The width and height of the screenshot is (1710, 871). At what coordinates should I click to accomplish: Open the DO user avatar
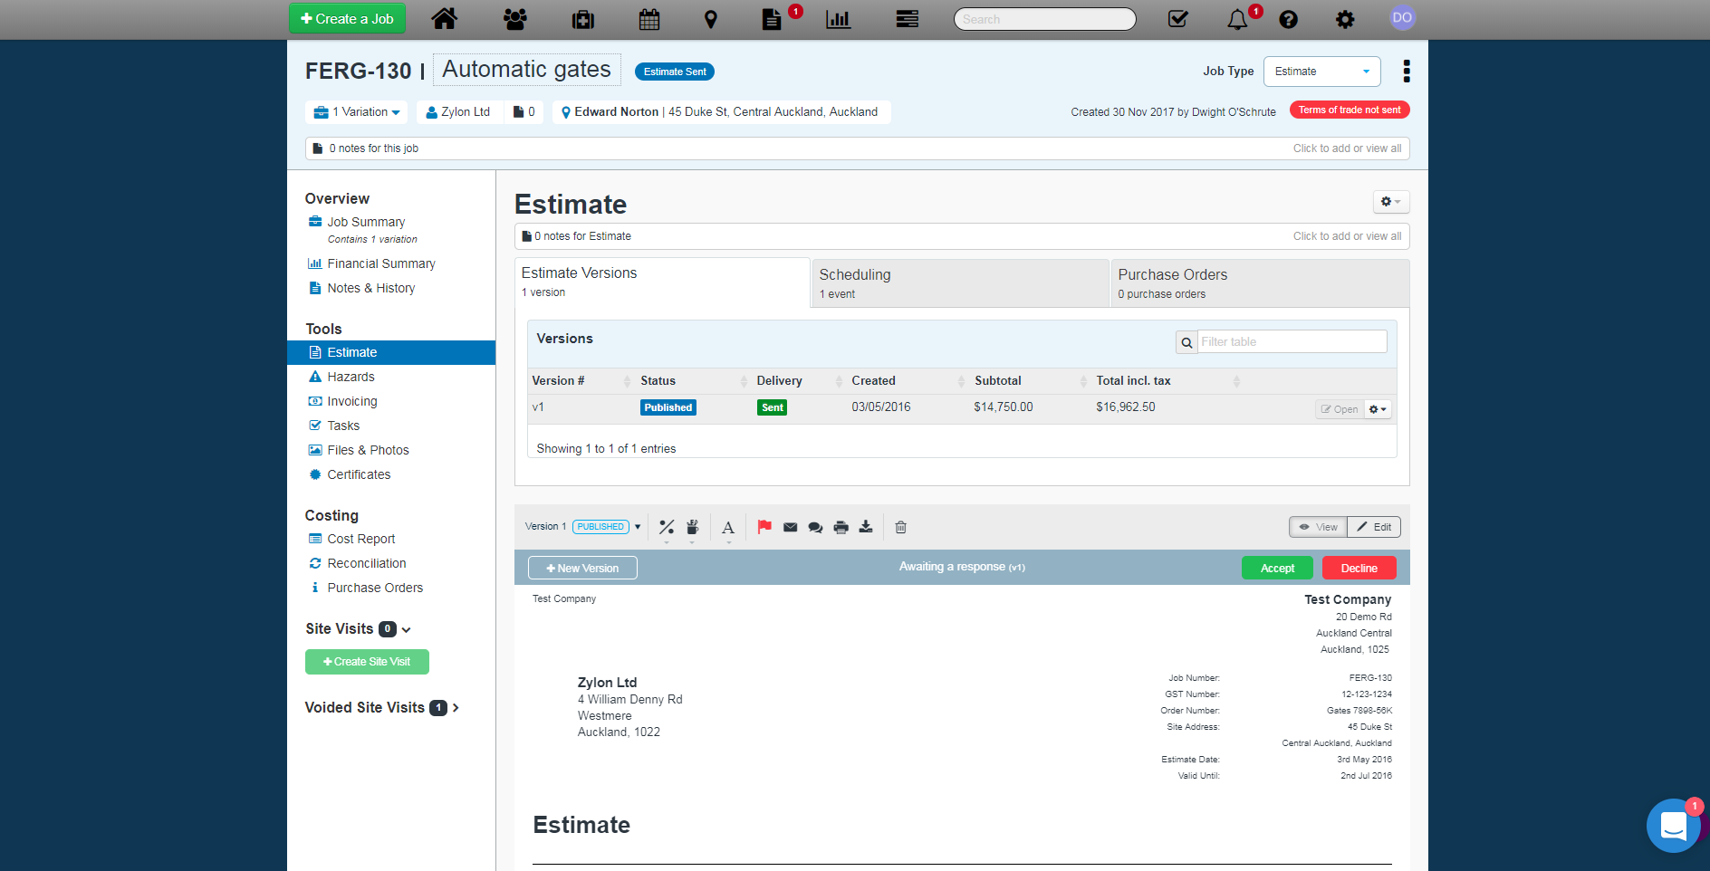click(x=1402, y=17)
